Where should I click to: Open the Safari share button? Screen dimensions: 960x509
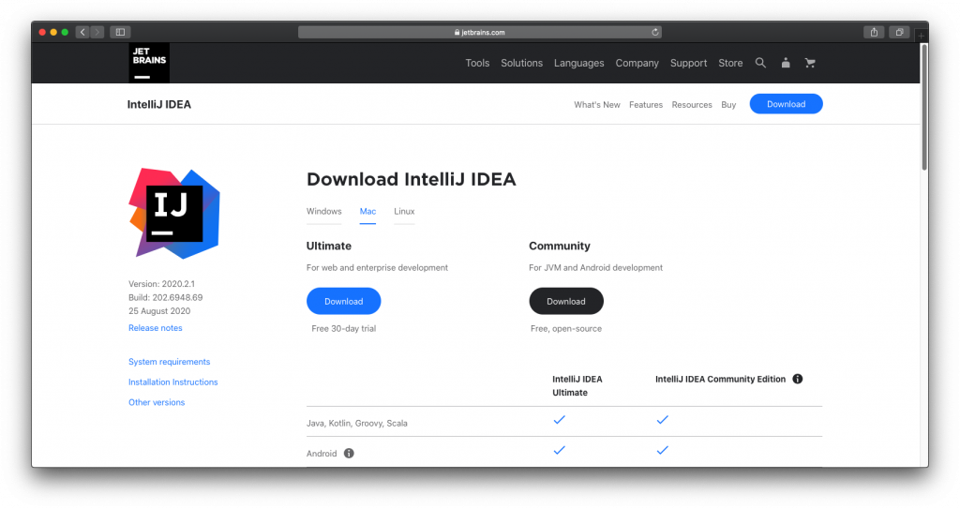pos(875,32)
